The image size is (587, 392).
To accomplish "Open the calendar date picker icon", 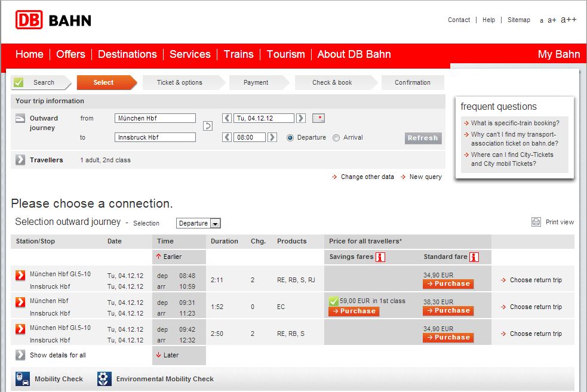I will pos(319,118).
